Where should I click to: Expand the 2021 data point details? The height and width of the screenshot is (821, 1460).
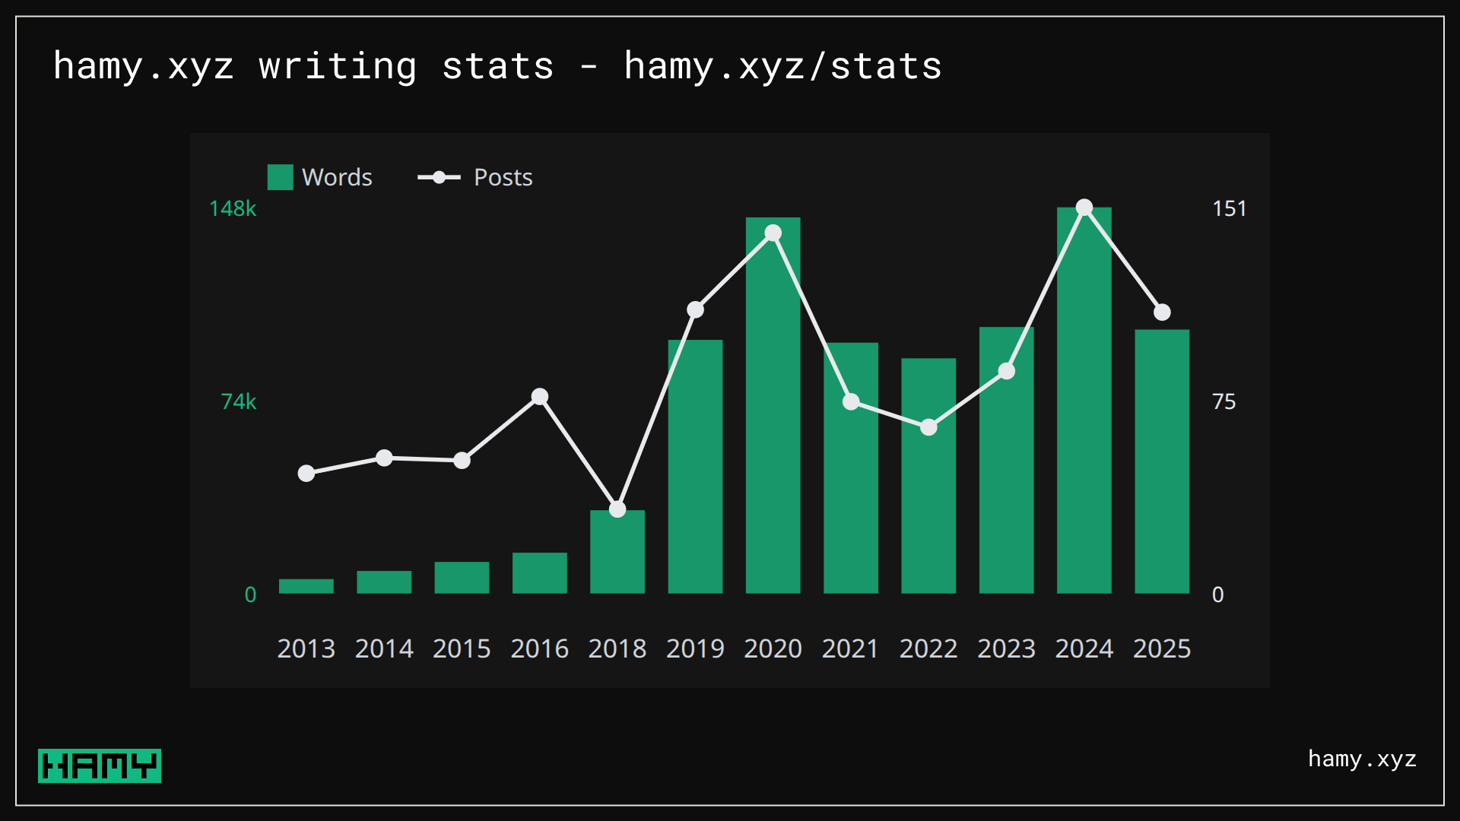click(x=850, y=401)
